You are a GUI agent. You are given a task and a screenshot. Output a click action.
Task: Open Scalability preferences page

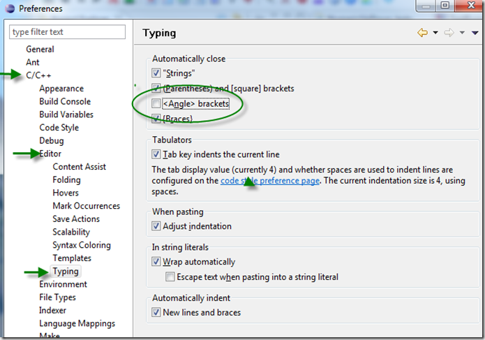pos(71,232)
